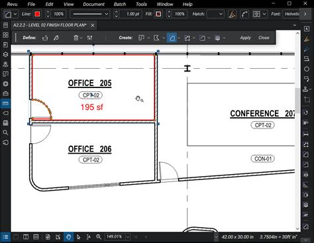Expand the properties toolbar overflow arrow

305,14
